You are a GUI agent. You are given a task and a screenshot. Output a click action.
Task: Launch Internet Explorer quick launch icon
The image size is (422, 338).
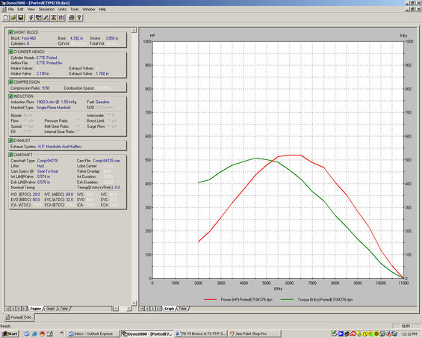coord(34,334)
